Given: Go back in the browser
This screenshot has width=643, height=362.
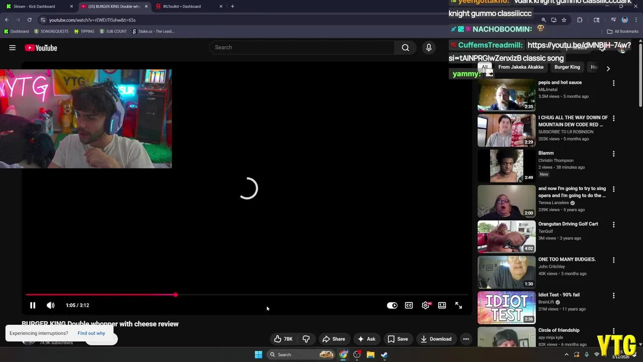Looking at the screenshot, I should 7,20.
